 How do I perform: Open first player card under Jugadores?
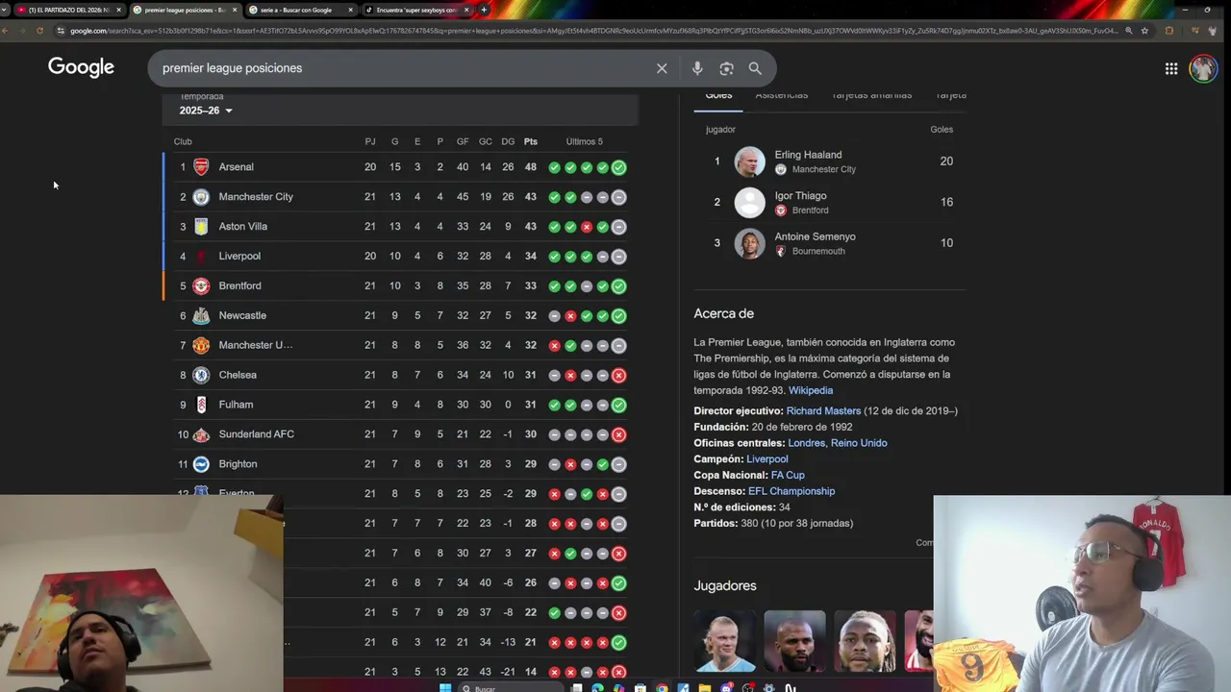[724, 641]
